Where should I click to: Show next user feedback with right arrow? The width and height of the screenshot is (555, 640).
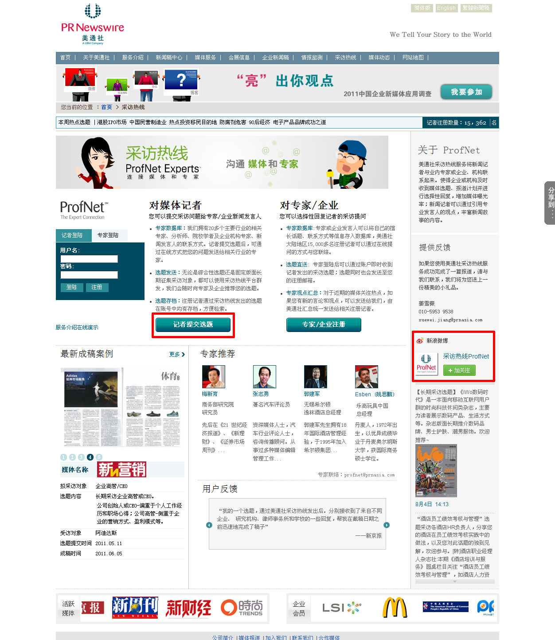tap(387, 525)
